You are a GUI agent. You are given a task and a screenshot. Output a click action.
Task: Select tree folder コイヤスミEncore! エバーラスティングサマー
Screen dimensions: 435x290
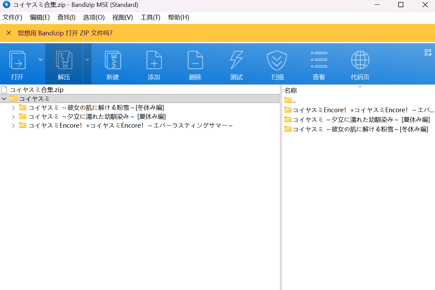(x=131, y=126)
